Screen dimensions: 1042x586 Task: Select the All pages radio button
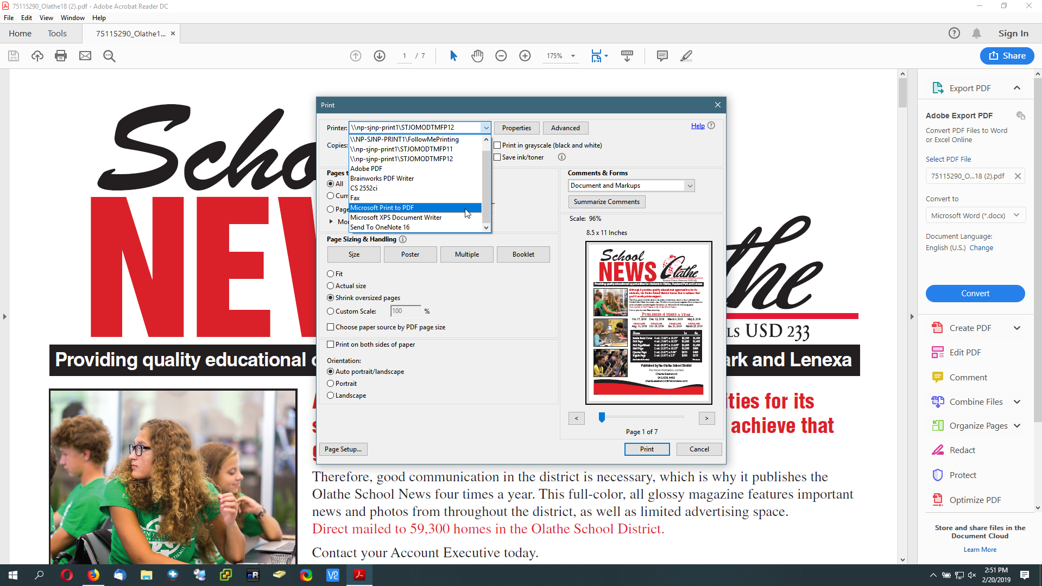[x=330, y=184]
